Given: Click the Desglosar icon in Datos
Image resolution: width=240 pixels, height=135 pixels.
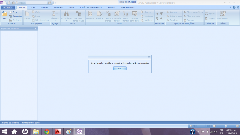Looking at the screenshot, I should coord(90,15).
